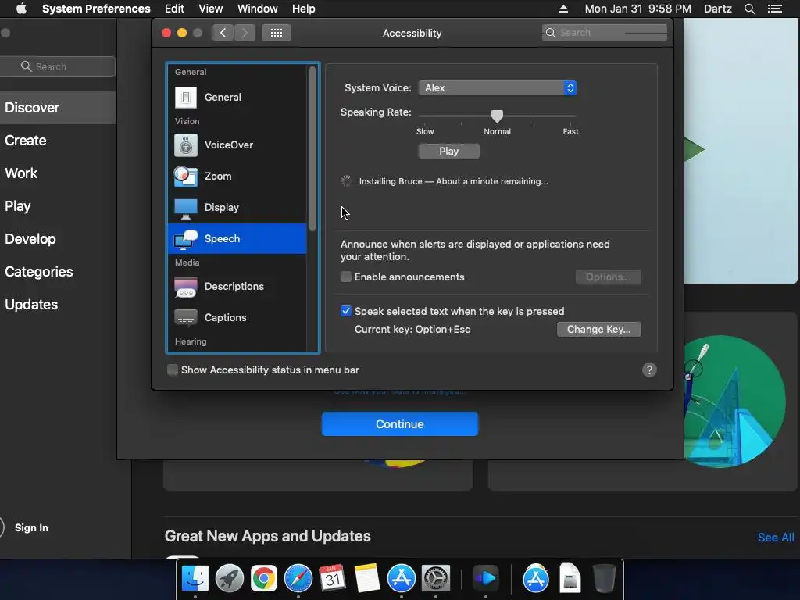The height and width of the screenshot is (600, 800).
Task: Open Finder from the Dock
Action: (x=195, y=578)
